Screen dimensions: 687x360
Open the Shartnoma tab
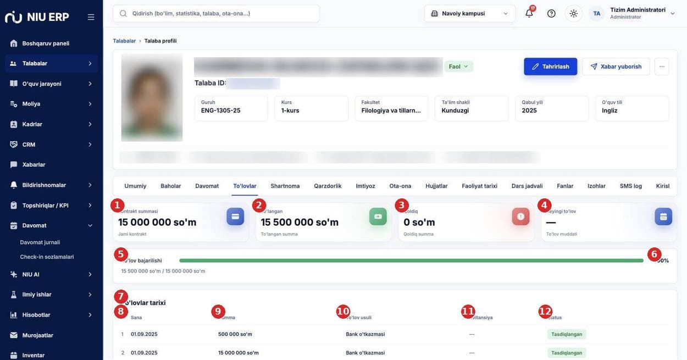click(x=285, y=186)
